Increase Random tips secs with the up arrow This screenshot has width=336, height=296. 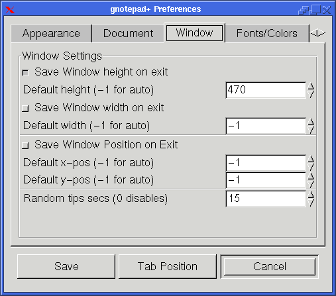pyautogui.click(x=311, y=195)
